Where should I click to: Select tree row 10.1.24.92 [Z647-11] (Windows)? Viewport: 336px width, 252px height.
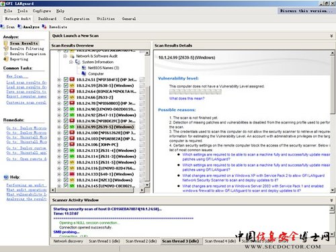pos(106,115)
